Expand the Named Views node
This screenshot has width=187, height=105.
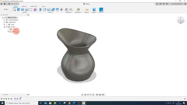(x=4, y=22)
